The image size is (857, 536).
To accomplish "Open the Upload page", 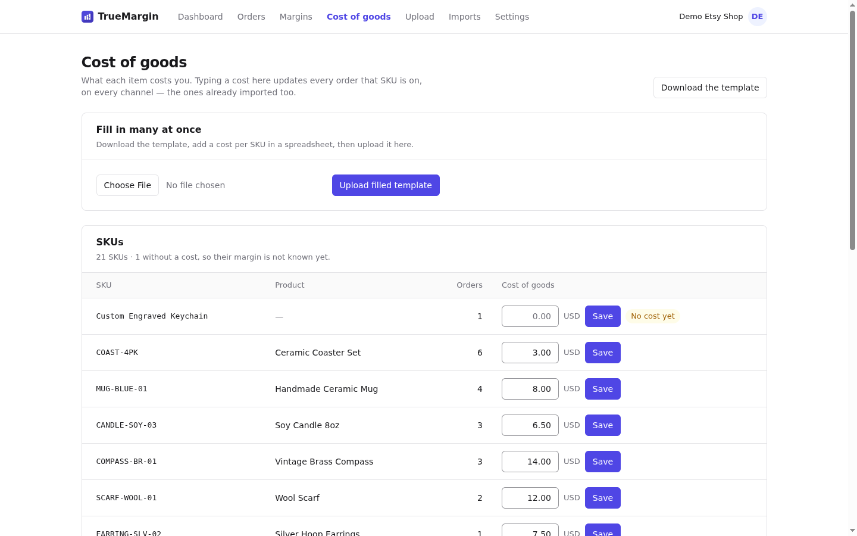I will (x=420, y=17).
